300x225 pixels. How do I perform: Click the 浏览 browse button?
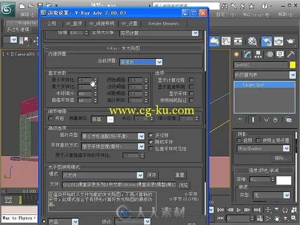pyautogui.click(x=183, y=185)
